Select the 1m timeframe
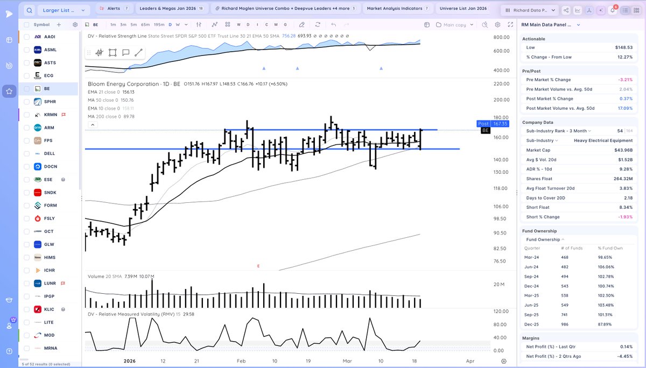This screenshot has width=646, height=368. [113, 25]
